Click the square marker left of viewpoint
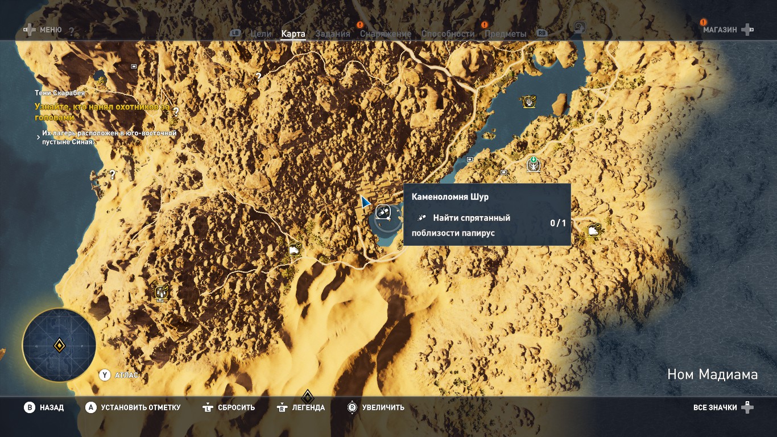Screen dimensions: 777x437 [504, 172]
